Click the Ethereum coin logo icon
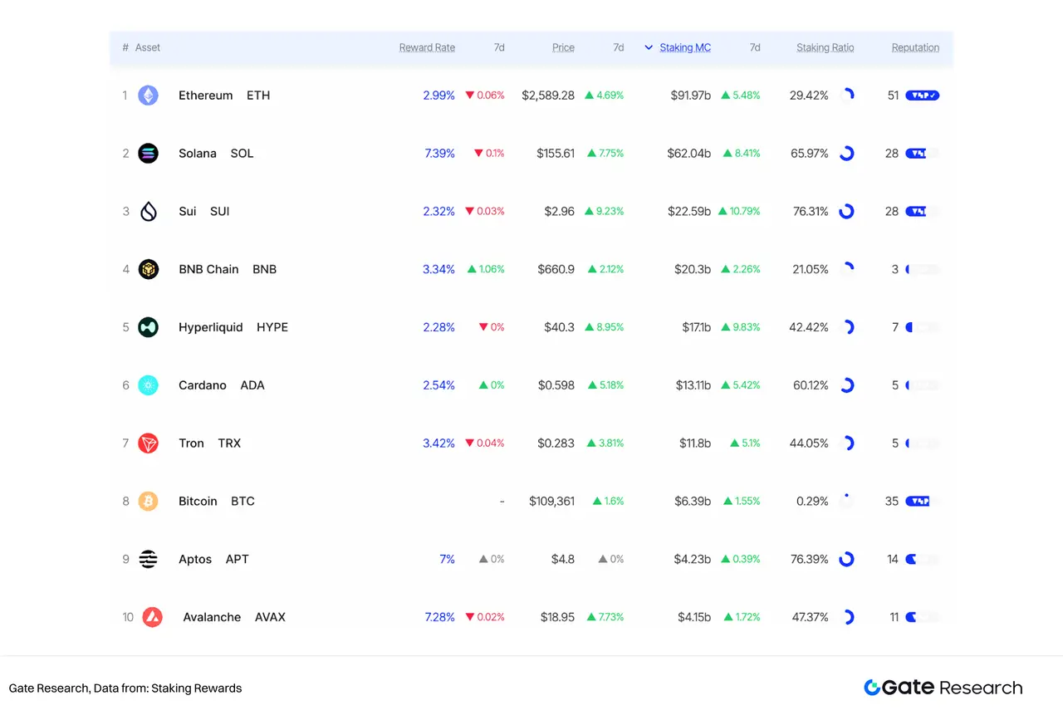The width and height of the screenshot is (1063, 720). point(148,96)
